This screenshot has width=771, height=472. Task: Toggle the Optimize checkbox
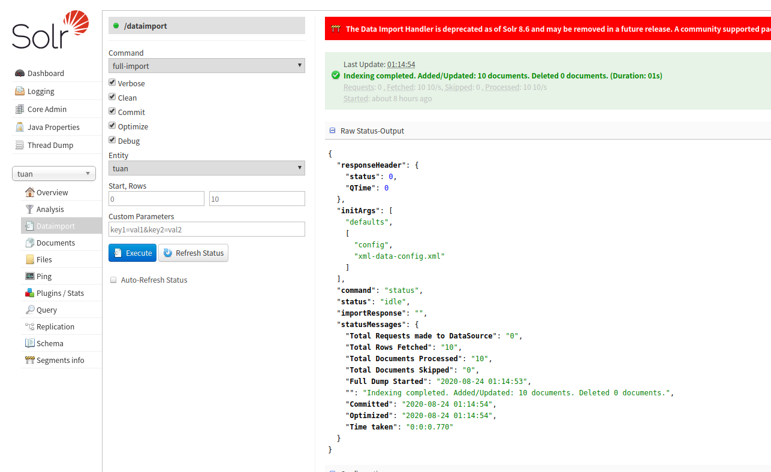(x=112, y=126)
